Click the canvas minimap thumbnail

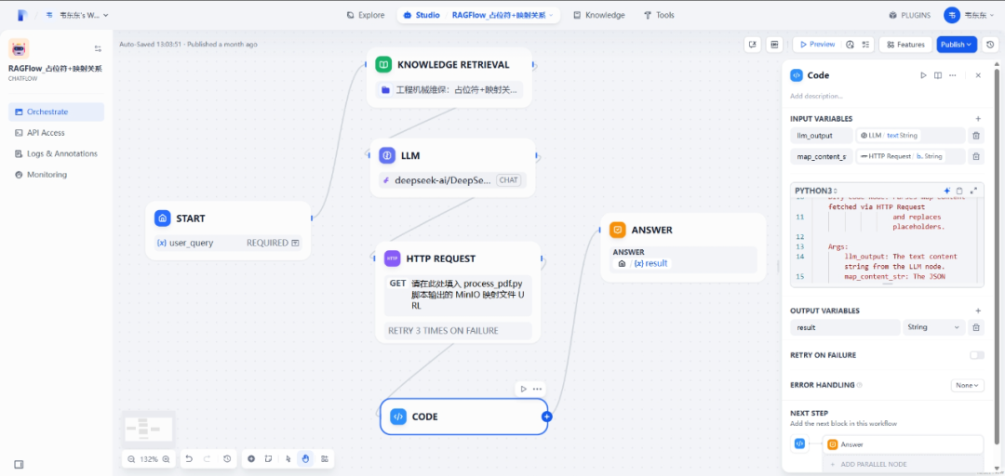(x=148, y=430)
